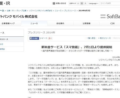Switch to 公開情報 tab
Viewport: 120px width, 98px height.
click(86, 23)
